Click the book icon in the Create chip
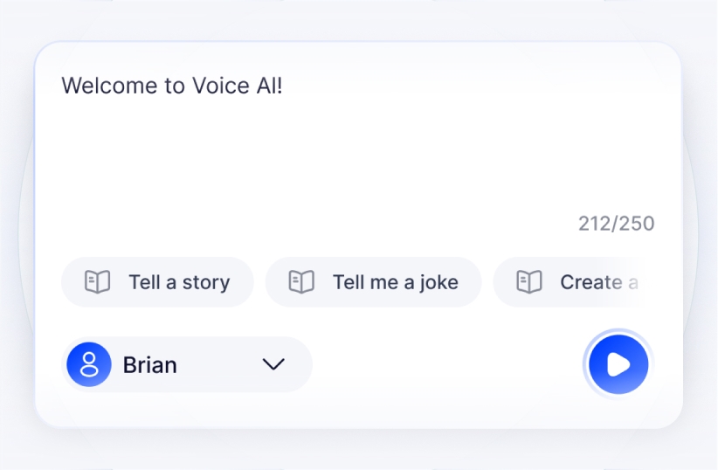 pos(529,282)
